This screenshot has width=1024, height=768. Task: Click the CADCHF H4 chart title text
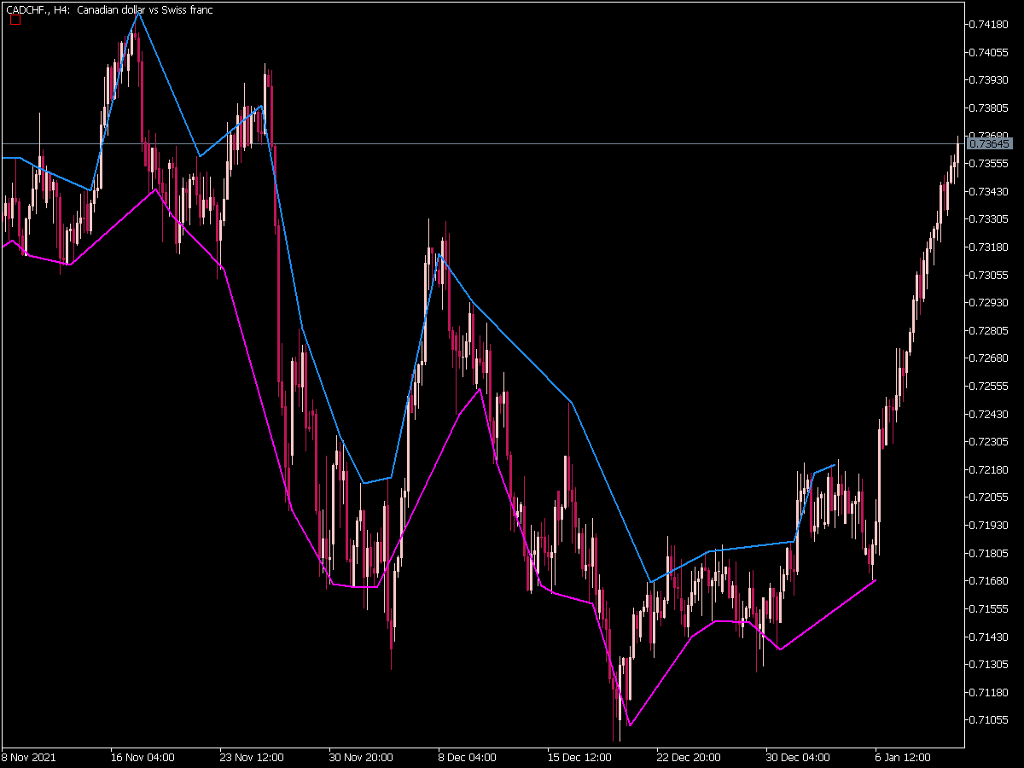click(110, 9)
